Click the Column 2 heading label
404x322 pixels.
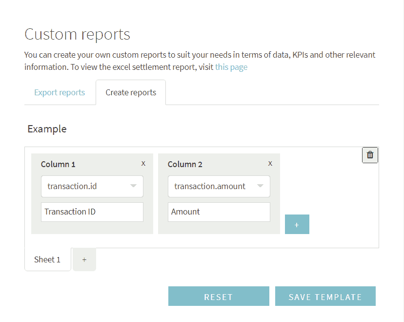pyautogui.click(x=185, y=164)
